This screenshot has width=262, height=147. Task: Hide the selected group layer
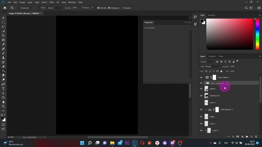coord(201,83)
